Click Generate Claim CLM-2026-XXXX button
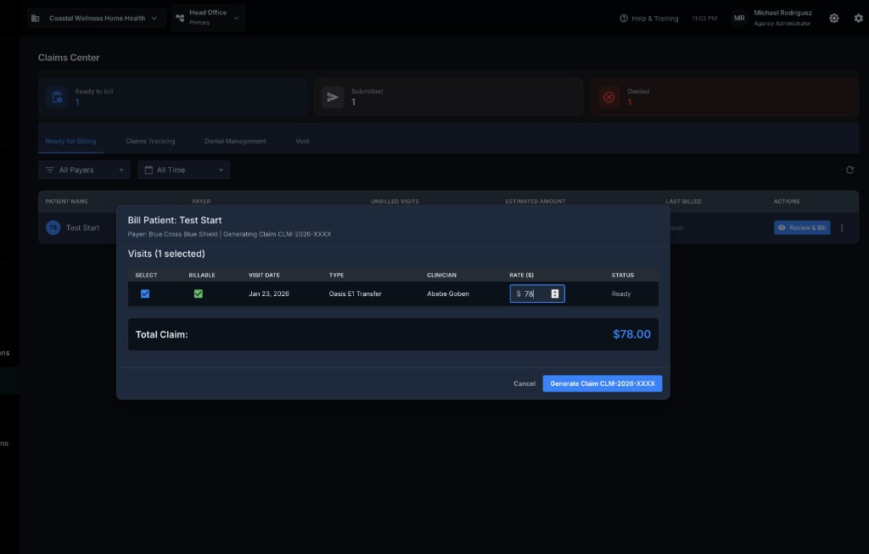869x554 pixels. 603,383
